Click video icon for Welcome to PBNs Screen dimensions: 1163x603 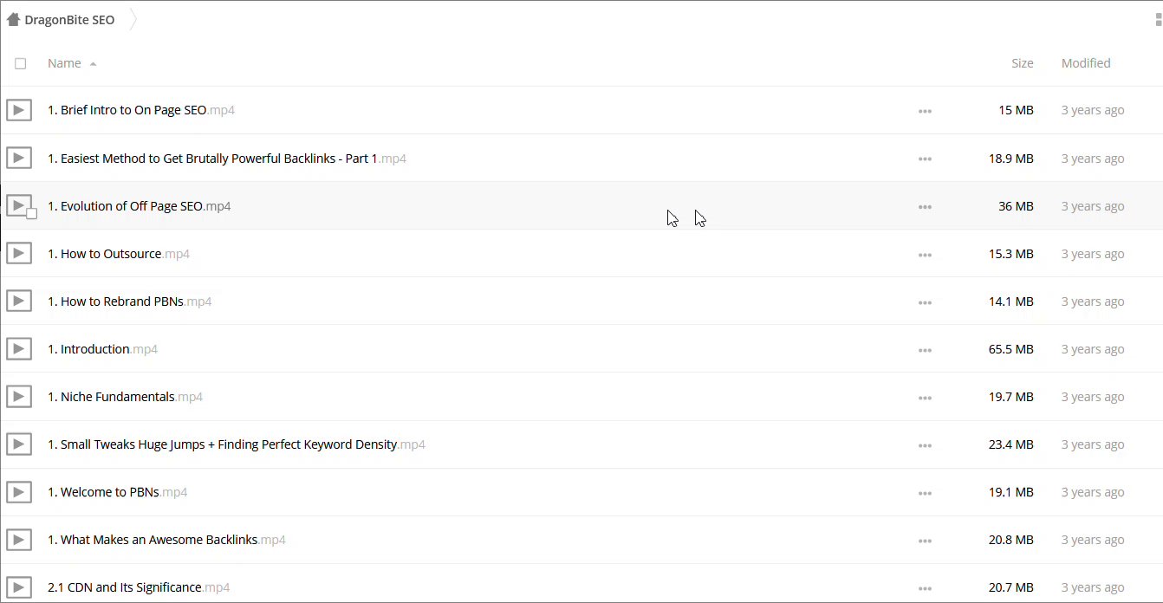click(19, 492)
